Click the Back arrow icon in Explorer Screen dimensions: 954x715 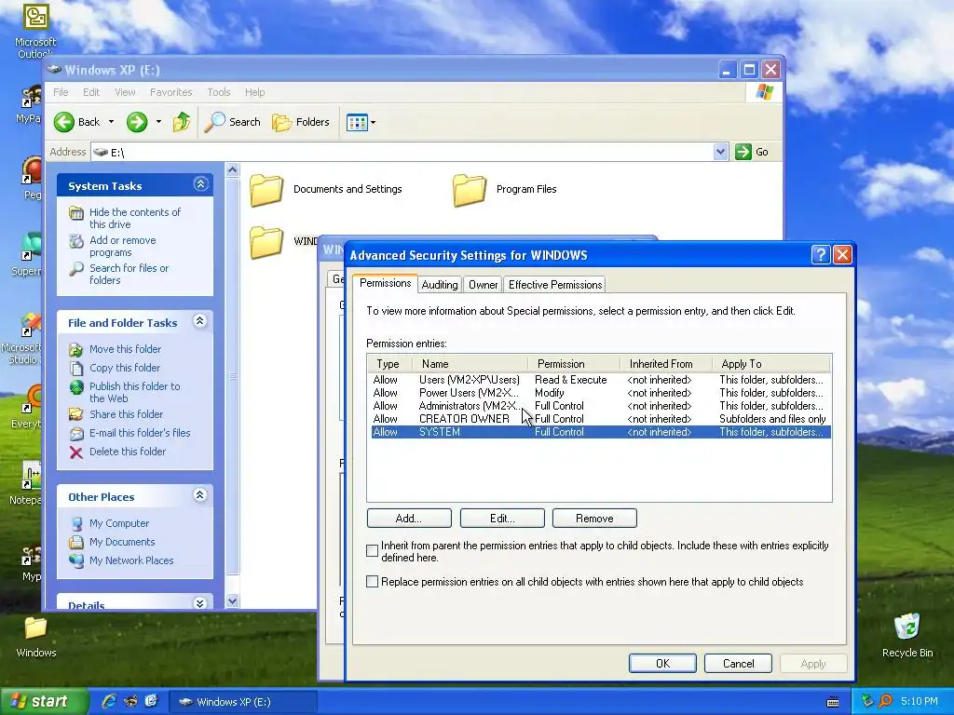coord(64,122)
